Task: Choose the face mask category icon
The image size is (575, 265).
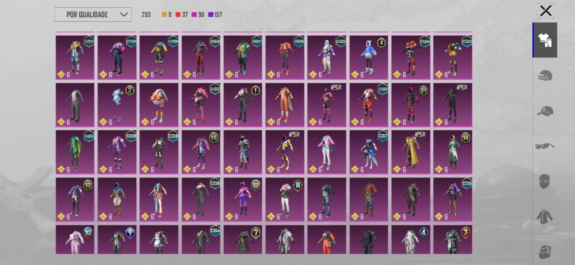Action: pyautogui.click(x=545, y=182)
